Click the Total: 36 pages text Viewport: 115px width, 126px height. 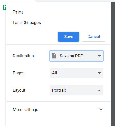27,23
